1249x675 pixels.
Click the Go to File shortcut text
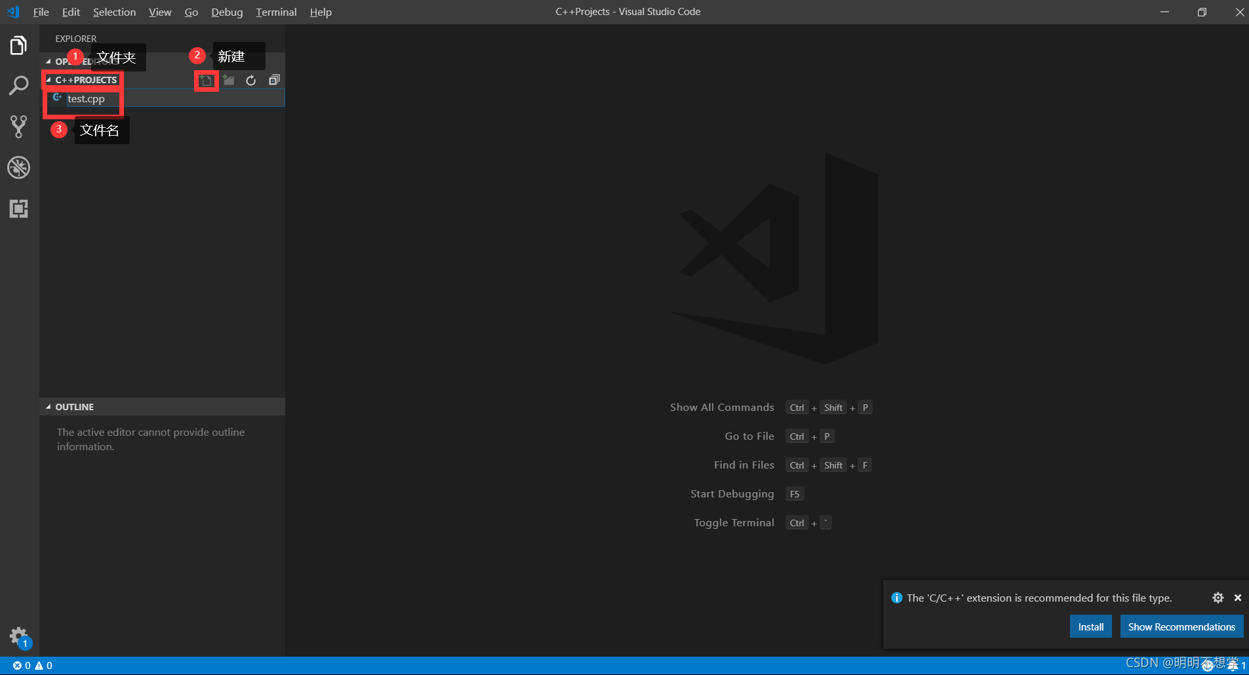[749, 436]
